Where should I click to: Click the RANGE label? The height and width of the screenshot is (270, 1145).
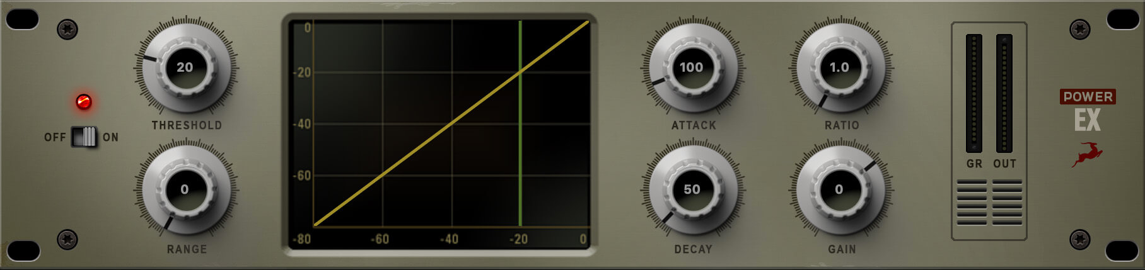(x=187, y=249)
